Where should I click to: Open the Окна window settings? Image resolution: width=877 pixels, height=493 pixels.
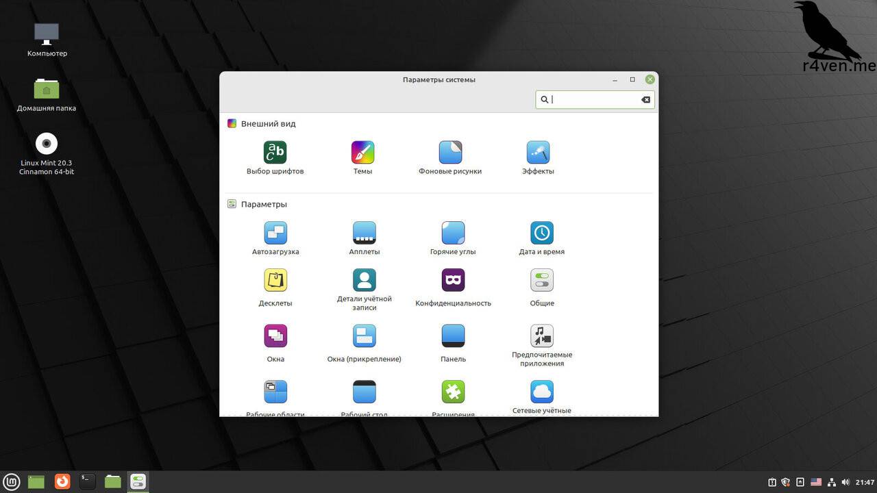tap(275, 337)
